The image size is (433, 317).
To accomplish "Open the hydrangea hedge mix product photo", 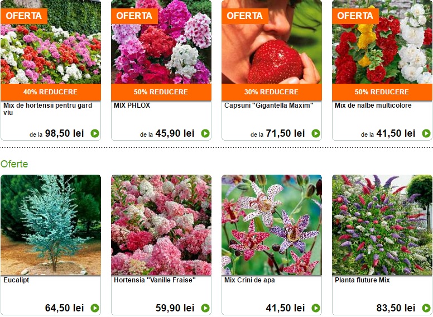I will pyautogui.click(x=51, y=42).
